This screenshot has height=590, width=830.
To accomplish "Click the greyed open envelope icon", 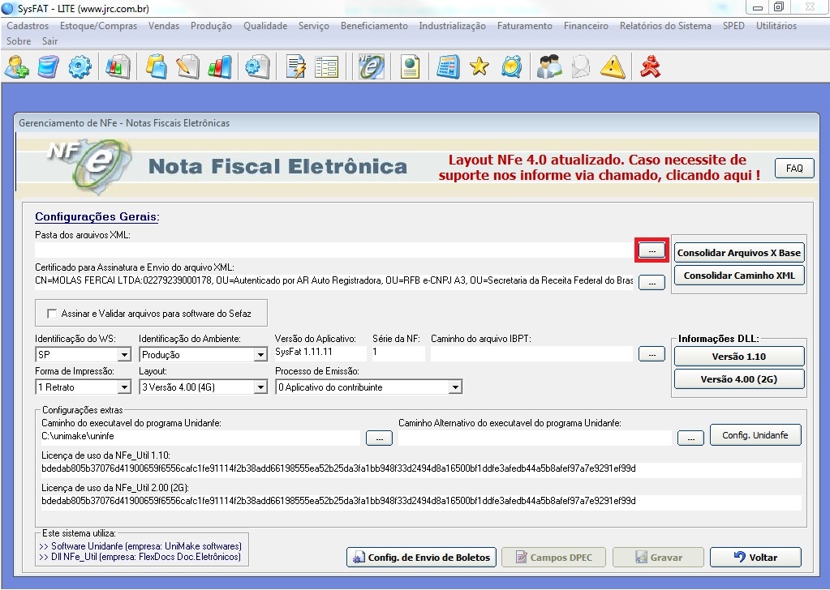I will click(581, 67).
